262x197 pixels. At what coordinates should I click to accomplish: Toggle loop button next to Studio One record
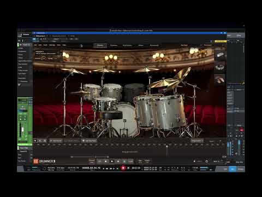[x=128, y=168]
